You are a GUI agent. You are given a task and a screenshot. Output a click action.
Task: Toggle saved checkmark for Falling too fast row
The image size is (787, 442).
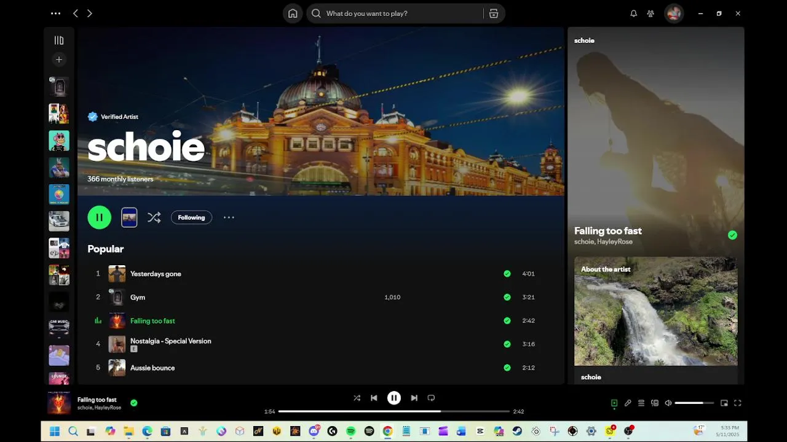[x=507, y=320]
